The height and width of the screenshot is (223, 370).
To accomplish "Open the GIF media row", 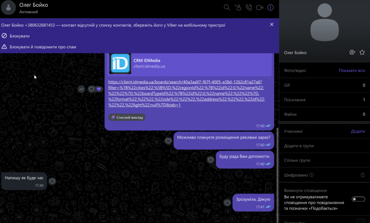I will 324,85.
